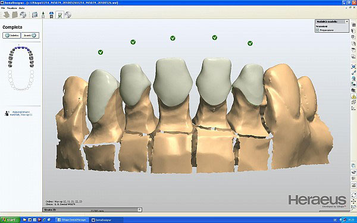Click the axis coordinate icon on right sidebar
This screenshot has height=223, width=357.
point(353,108)
